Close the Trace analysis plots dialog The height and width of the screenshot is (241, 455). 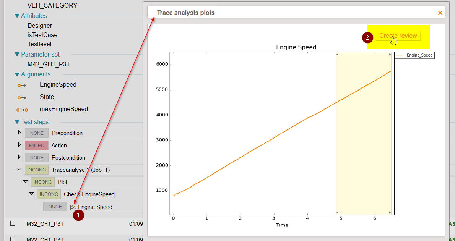click(440, 13)
